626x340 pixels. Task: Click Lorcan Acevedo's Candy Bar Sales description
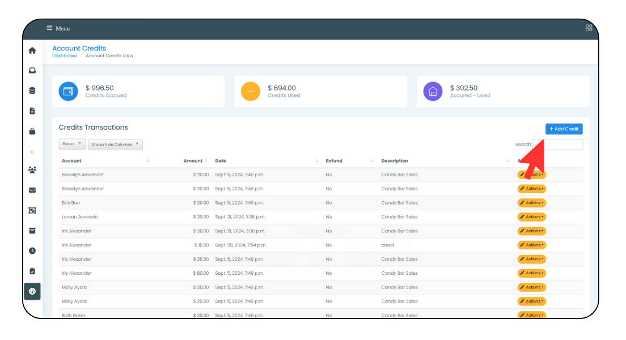(x=399, y=216)
